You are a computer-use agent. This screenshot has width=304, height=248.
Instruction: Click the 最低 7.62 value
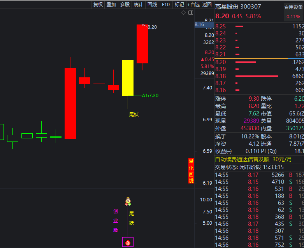[254, 114]
